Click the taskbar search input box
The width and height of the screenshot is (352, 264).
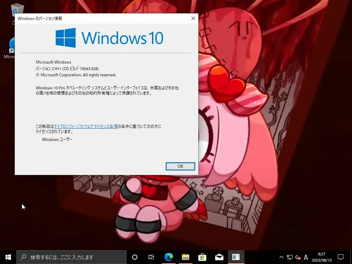(x=71, y=257)
